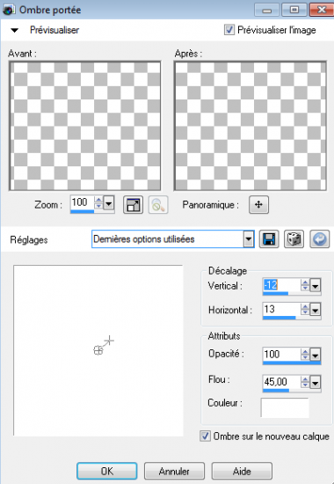Image resolution: width=334 pixels, height=484 pixels.
Task: Open the Zoom value dropdown arrow
Action: point(109,203)
